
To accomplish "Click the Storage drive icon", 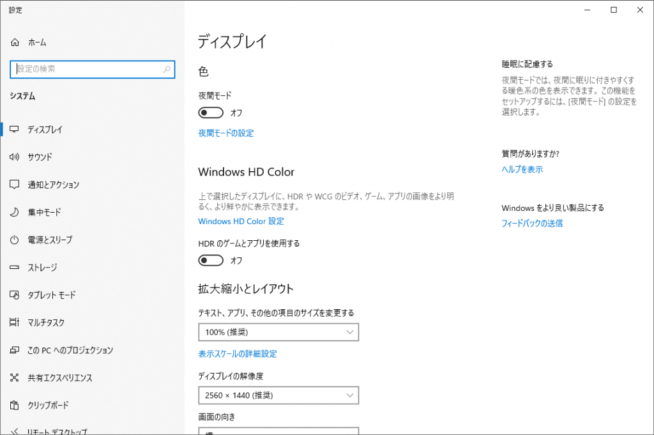I will pyautogui.click(x=15, y=268).
